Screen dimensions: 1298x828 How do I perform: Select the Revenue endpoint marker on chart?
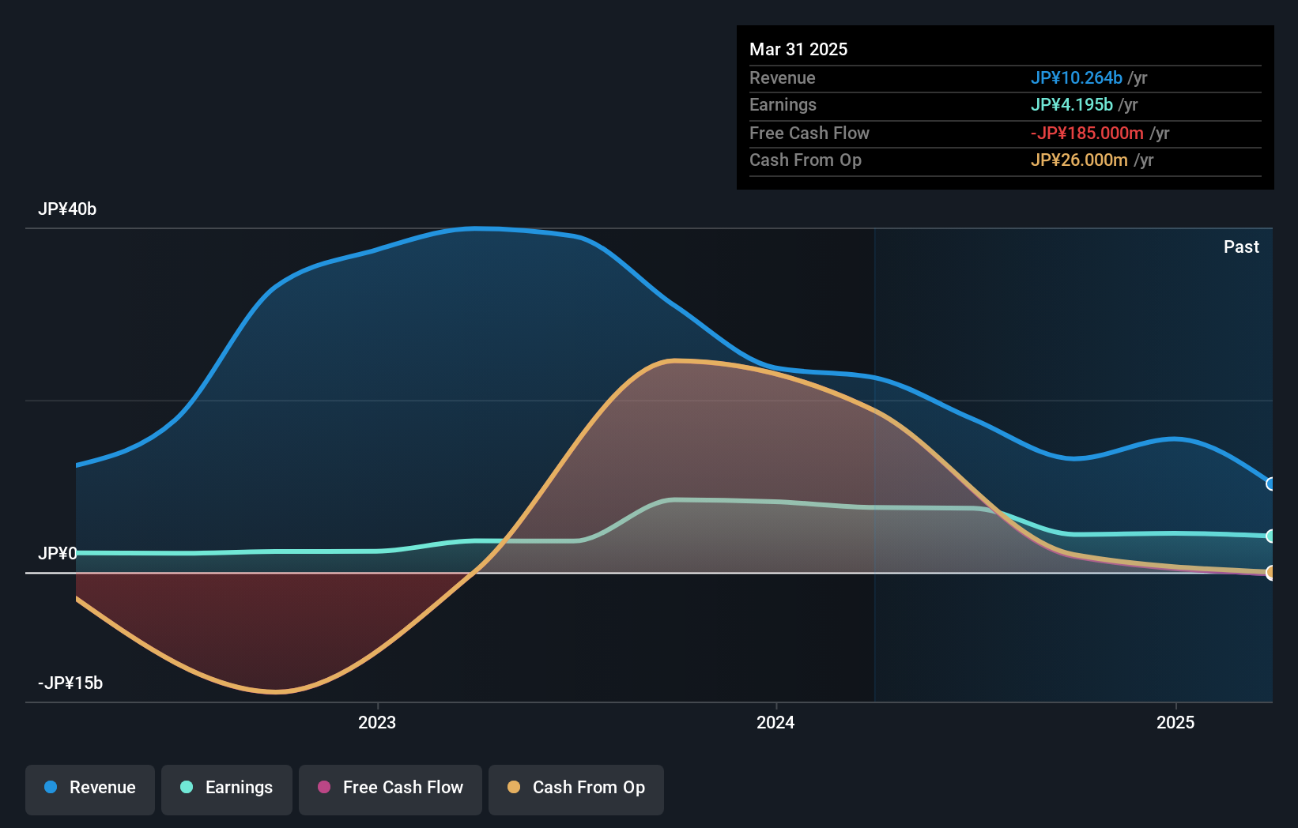[x=1270, y=484]
